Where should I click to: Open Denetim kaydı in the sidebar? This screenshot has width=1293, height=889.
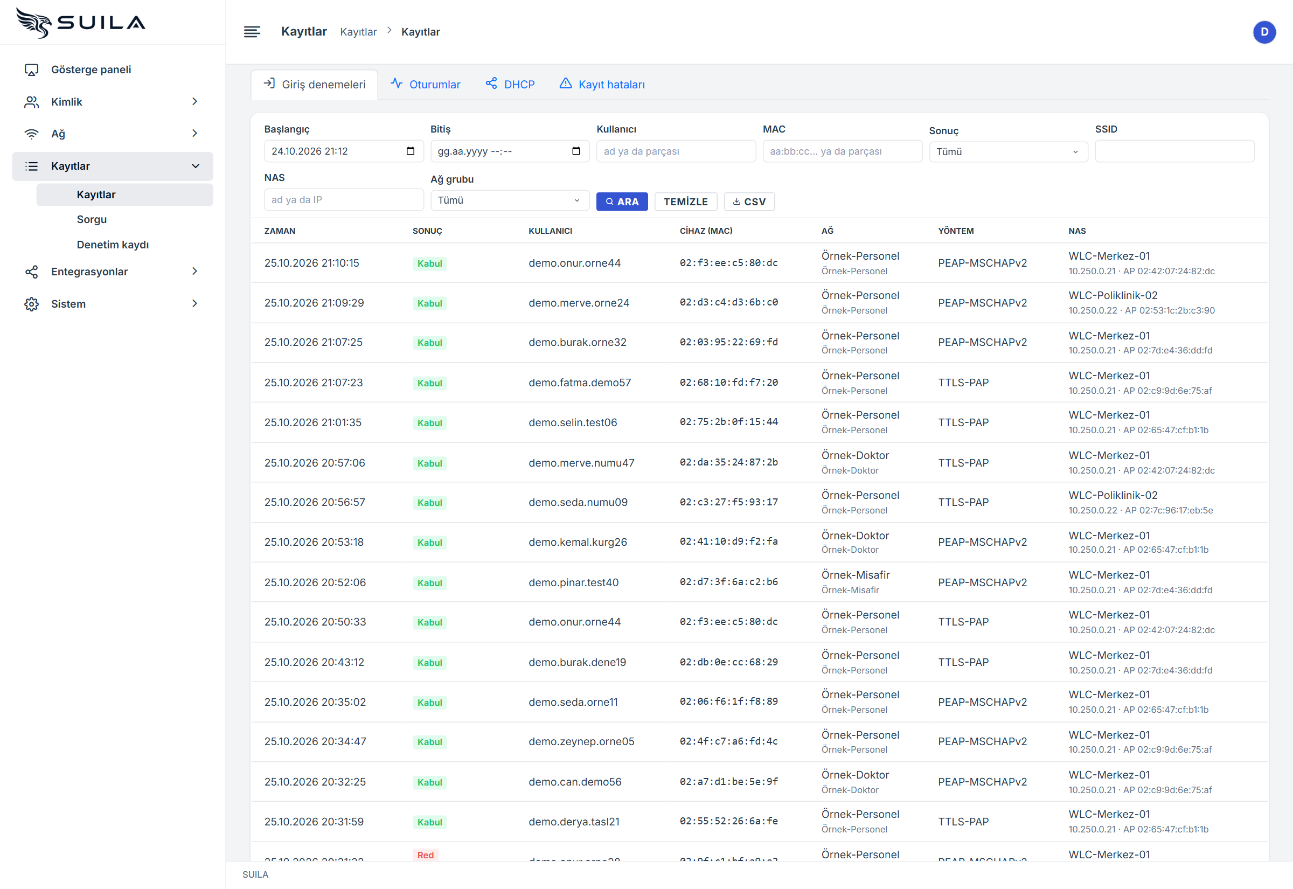click(113, 245)
